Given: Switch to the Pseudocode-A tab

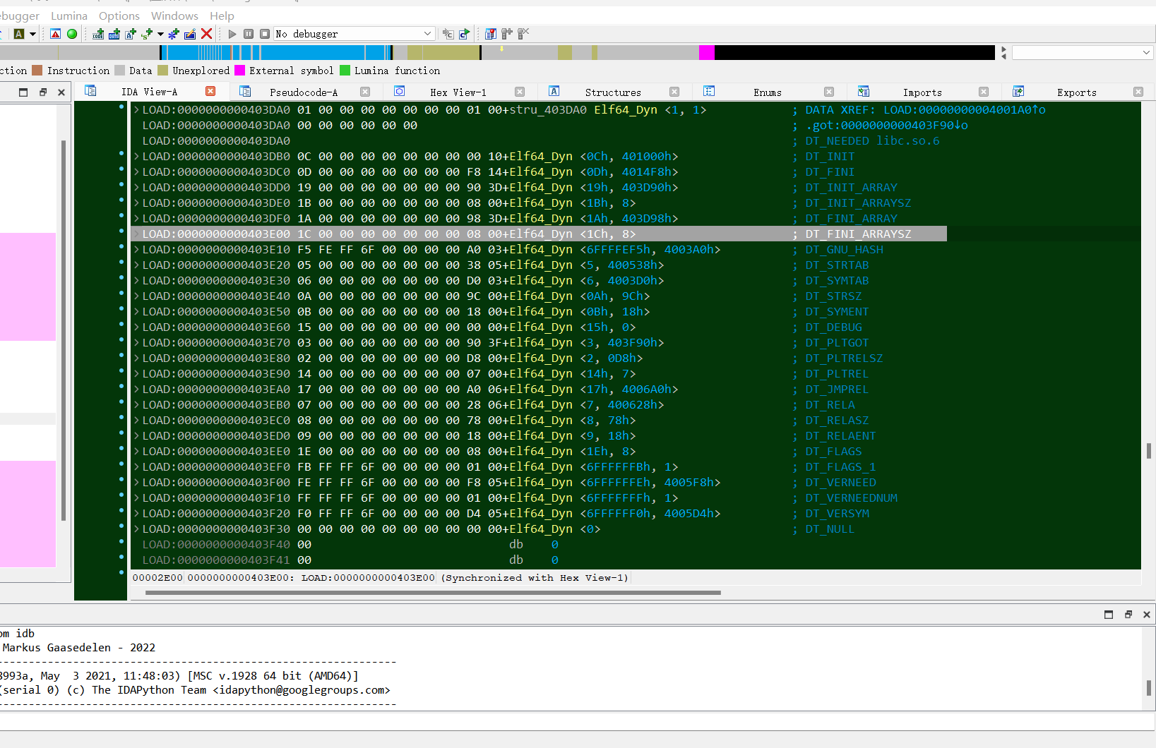Looking at the screenshot, I should 304,92.
